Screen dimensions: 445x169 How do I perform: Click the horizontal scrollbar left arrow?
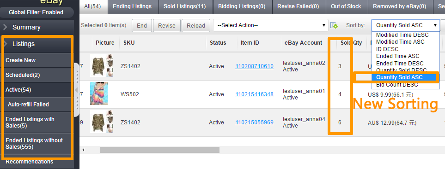pos(83,150)
